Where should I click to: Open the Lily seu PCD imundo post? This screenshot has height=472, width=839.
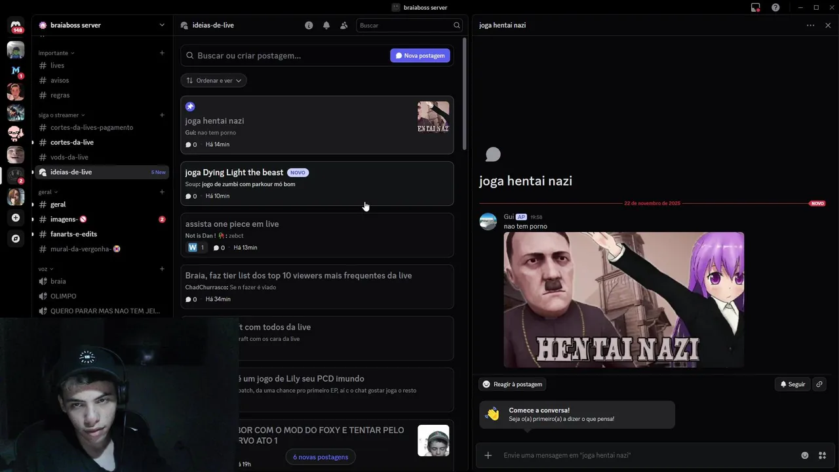pyautogui.click(x=317, y=390)
